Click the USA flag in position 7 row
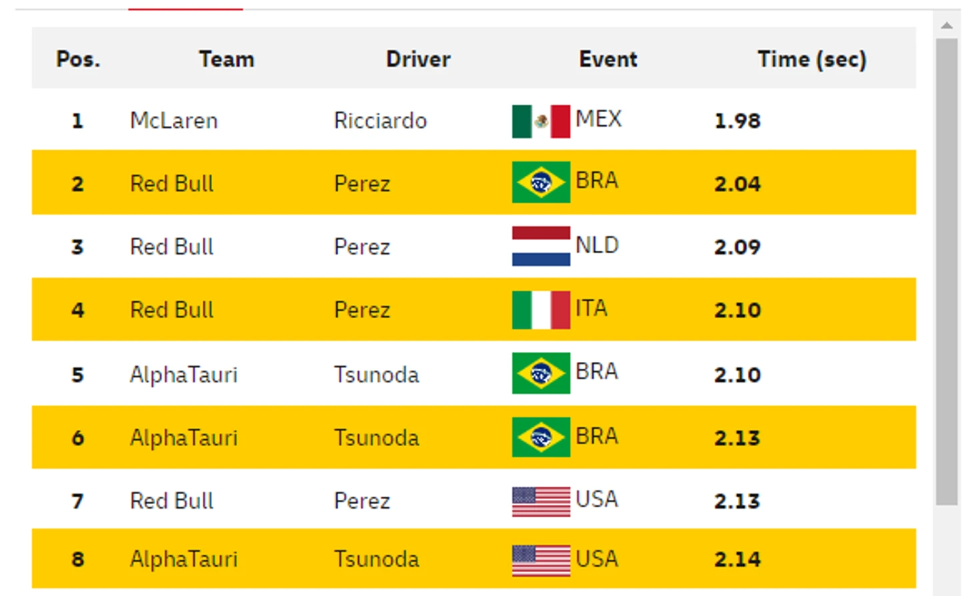 pos(540,501)
